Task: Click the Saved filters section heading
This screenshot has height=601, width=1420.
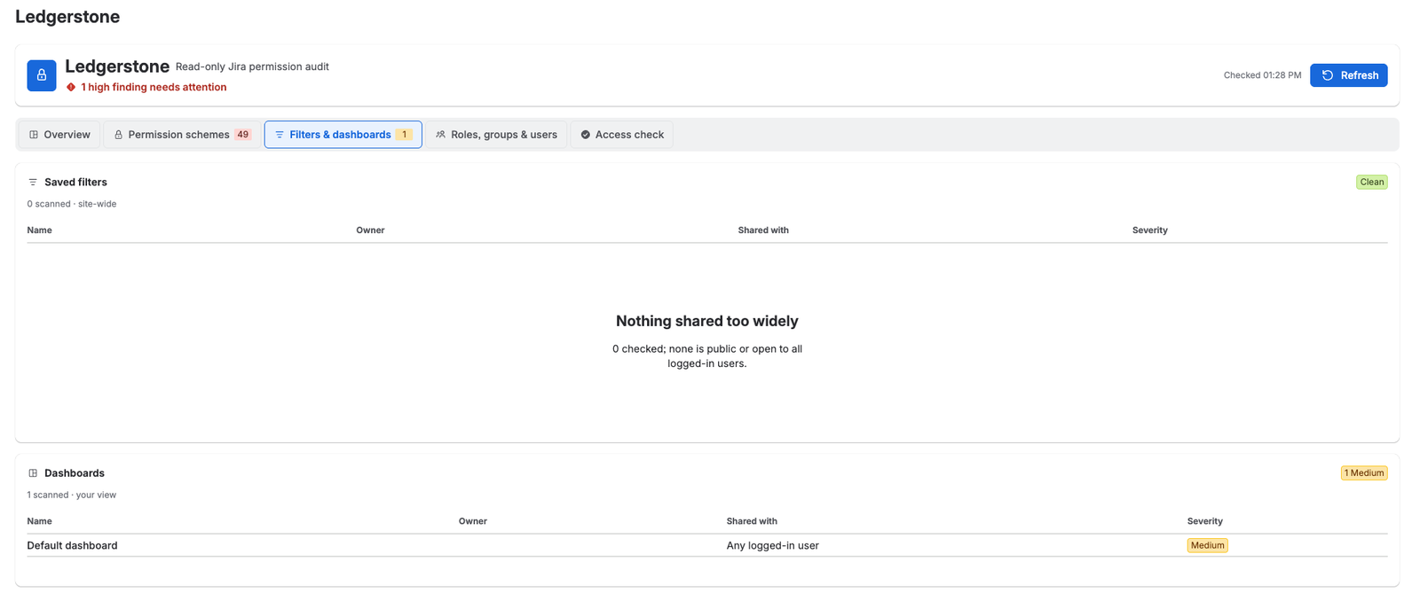Action: tap(75, 182)
